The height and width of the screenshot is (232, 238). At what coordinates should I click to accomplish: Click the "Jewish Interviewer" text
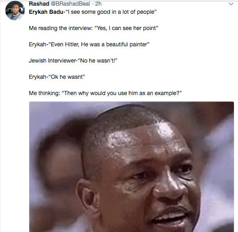coord(52,61)
